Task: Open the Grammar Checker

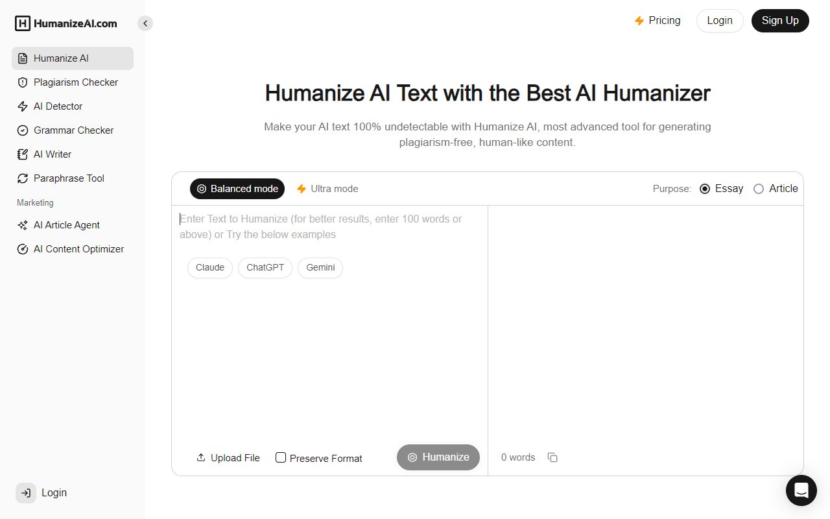Action: tap(73, 130)
